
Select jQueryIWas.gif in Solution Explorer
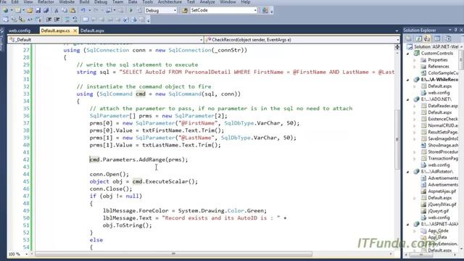pyautogui.click(x=442, y=204)
